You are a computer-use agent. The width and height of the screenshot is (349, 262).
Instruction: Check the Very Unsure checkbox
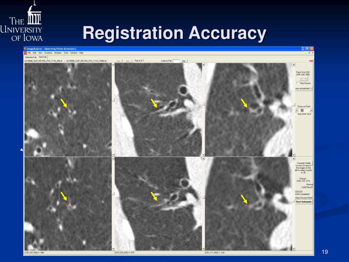click(x=298, y=83)
